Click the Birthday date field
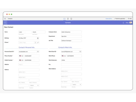The width and height of the screenshot is (136, 102). pos(29,38)
